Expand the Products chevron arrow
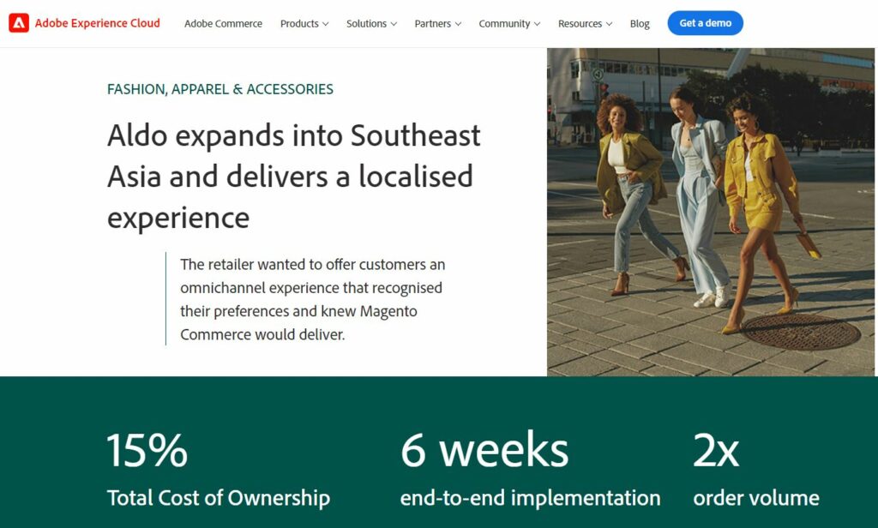This screenshot has height=528, width=878. click(325, 24)
